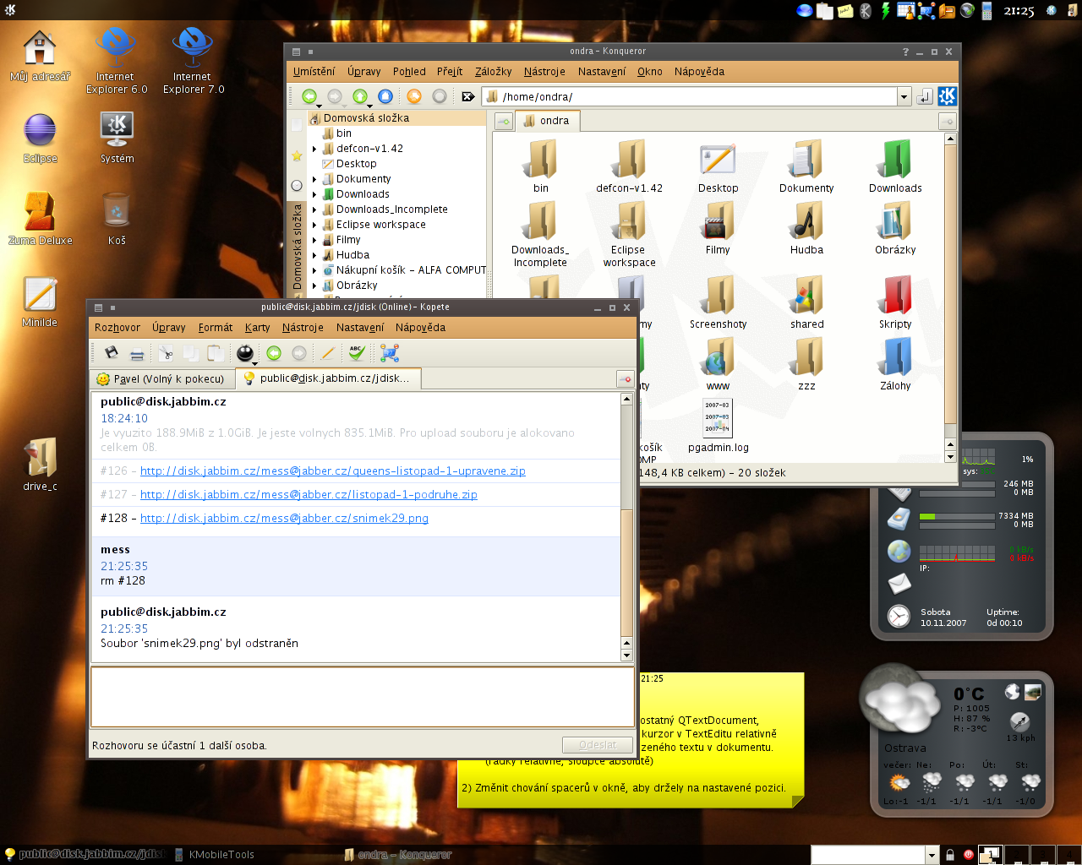Expand the Dokumenty folder in the tree
The height and width of the screenshot is (865, 1082).
click(314, 179)
